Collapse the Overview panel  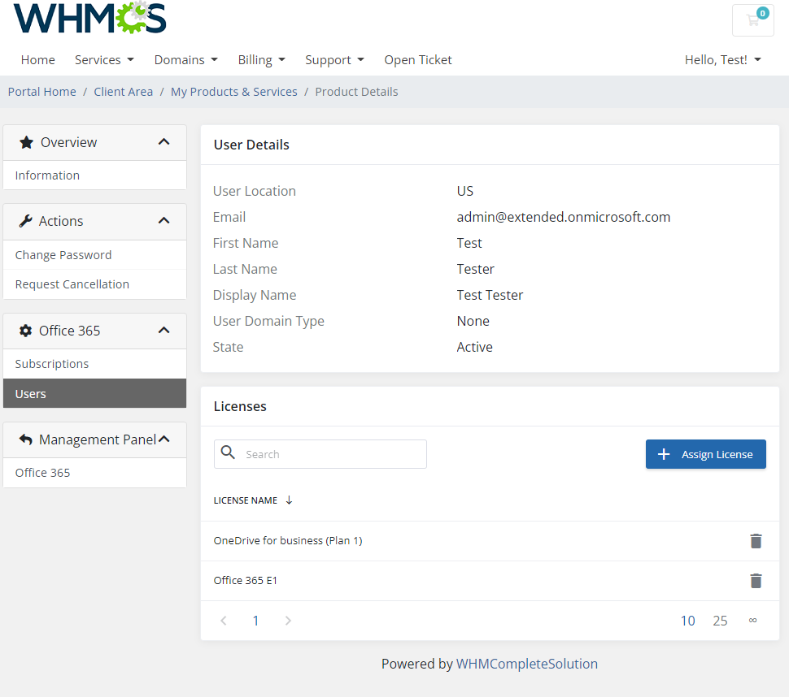[163, 141]
